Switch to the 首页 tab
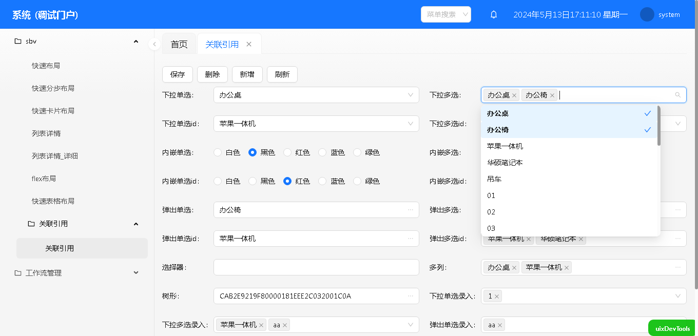The height and width of the screenshot is (336, 698). click(179, 45)
